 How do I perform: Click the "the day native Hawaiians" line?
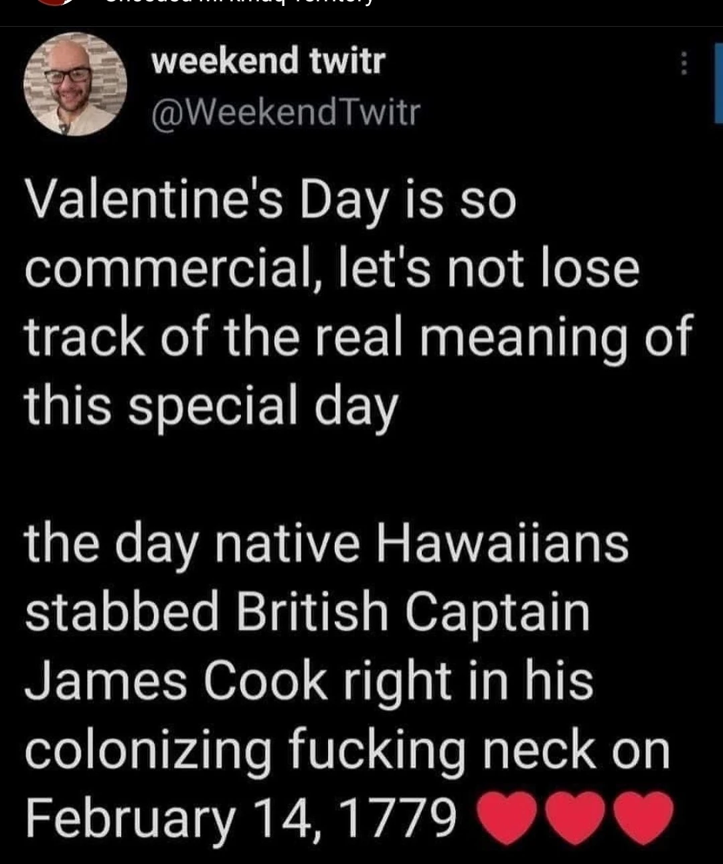tap(327, 543)
